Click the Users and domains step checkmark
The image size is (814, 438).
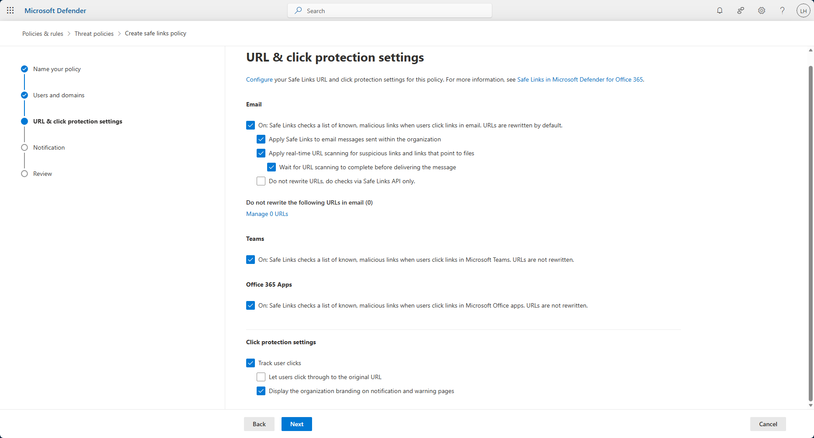pyautogui.click(x=24, y=95)
